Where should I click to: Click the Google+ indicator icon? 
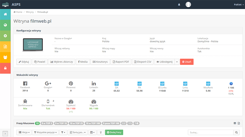[48, 84]
